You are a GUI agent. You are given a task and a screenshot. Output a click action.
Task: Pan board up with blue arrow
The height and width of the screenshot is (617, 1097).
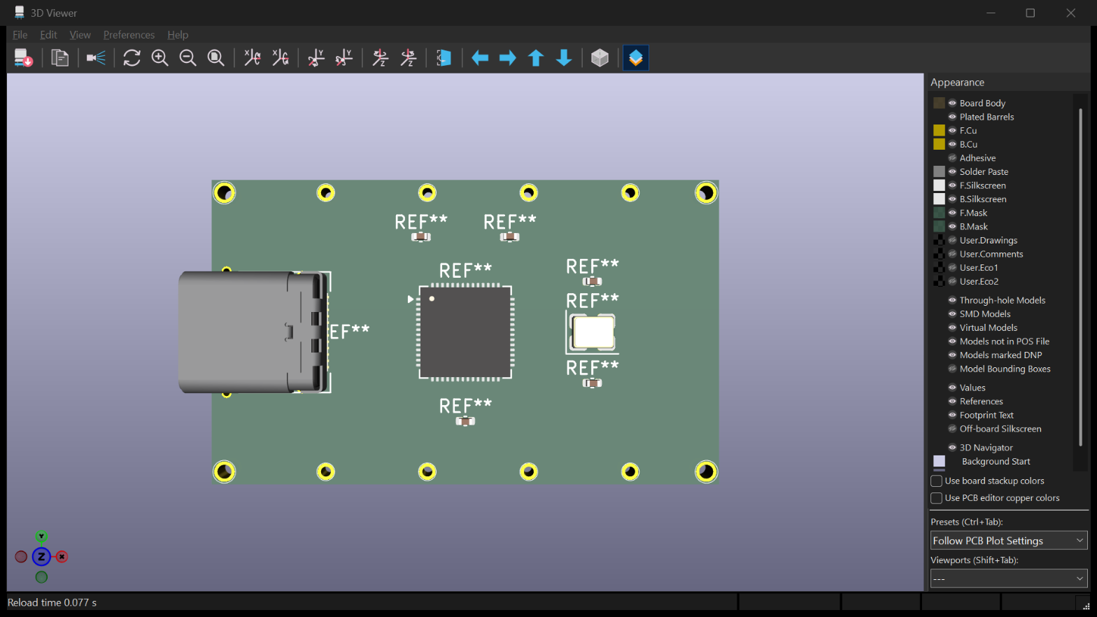[536, 58]
